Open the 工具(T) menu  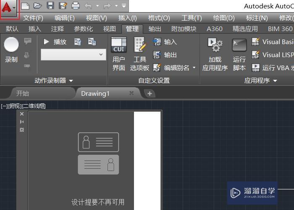click(x=192, y=18)
